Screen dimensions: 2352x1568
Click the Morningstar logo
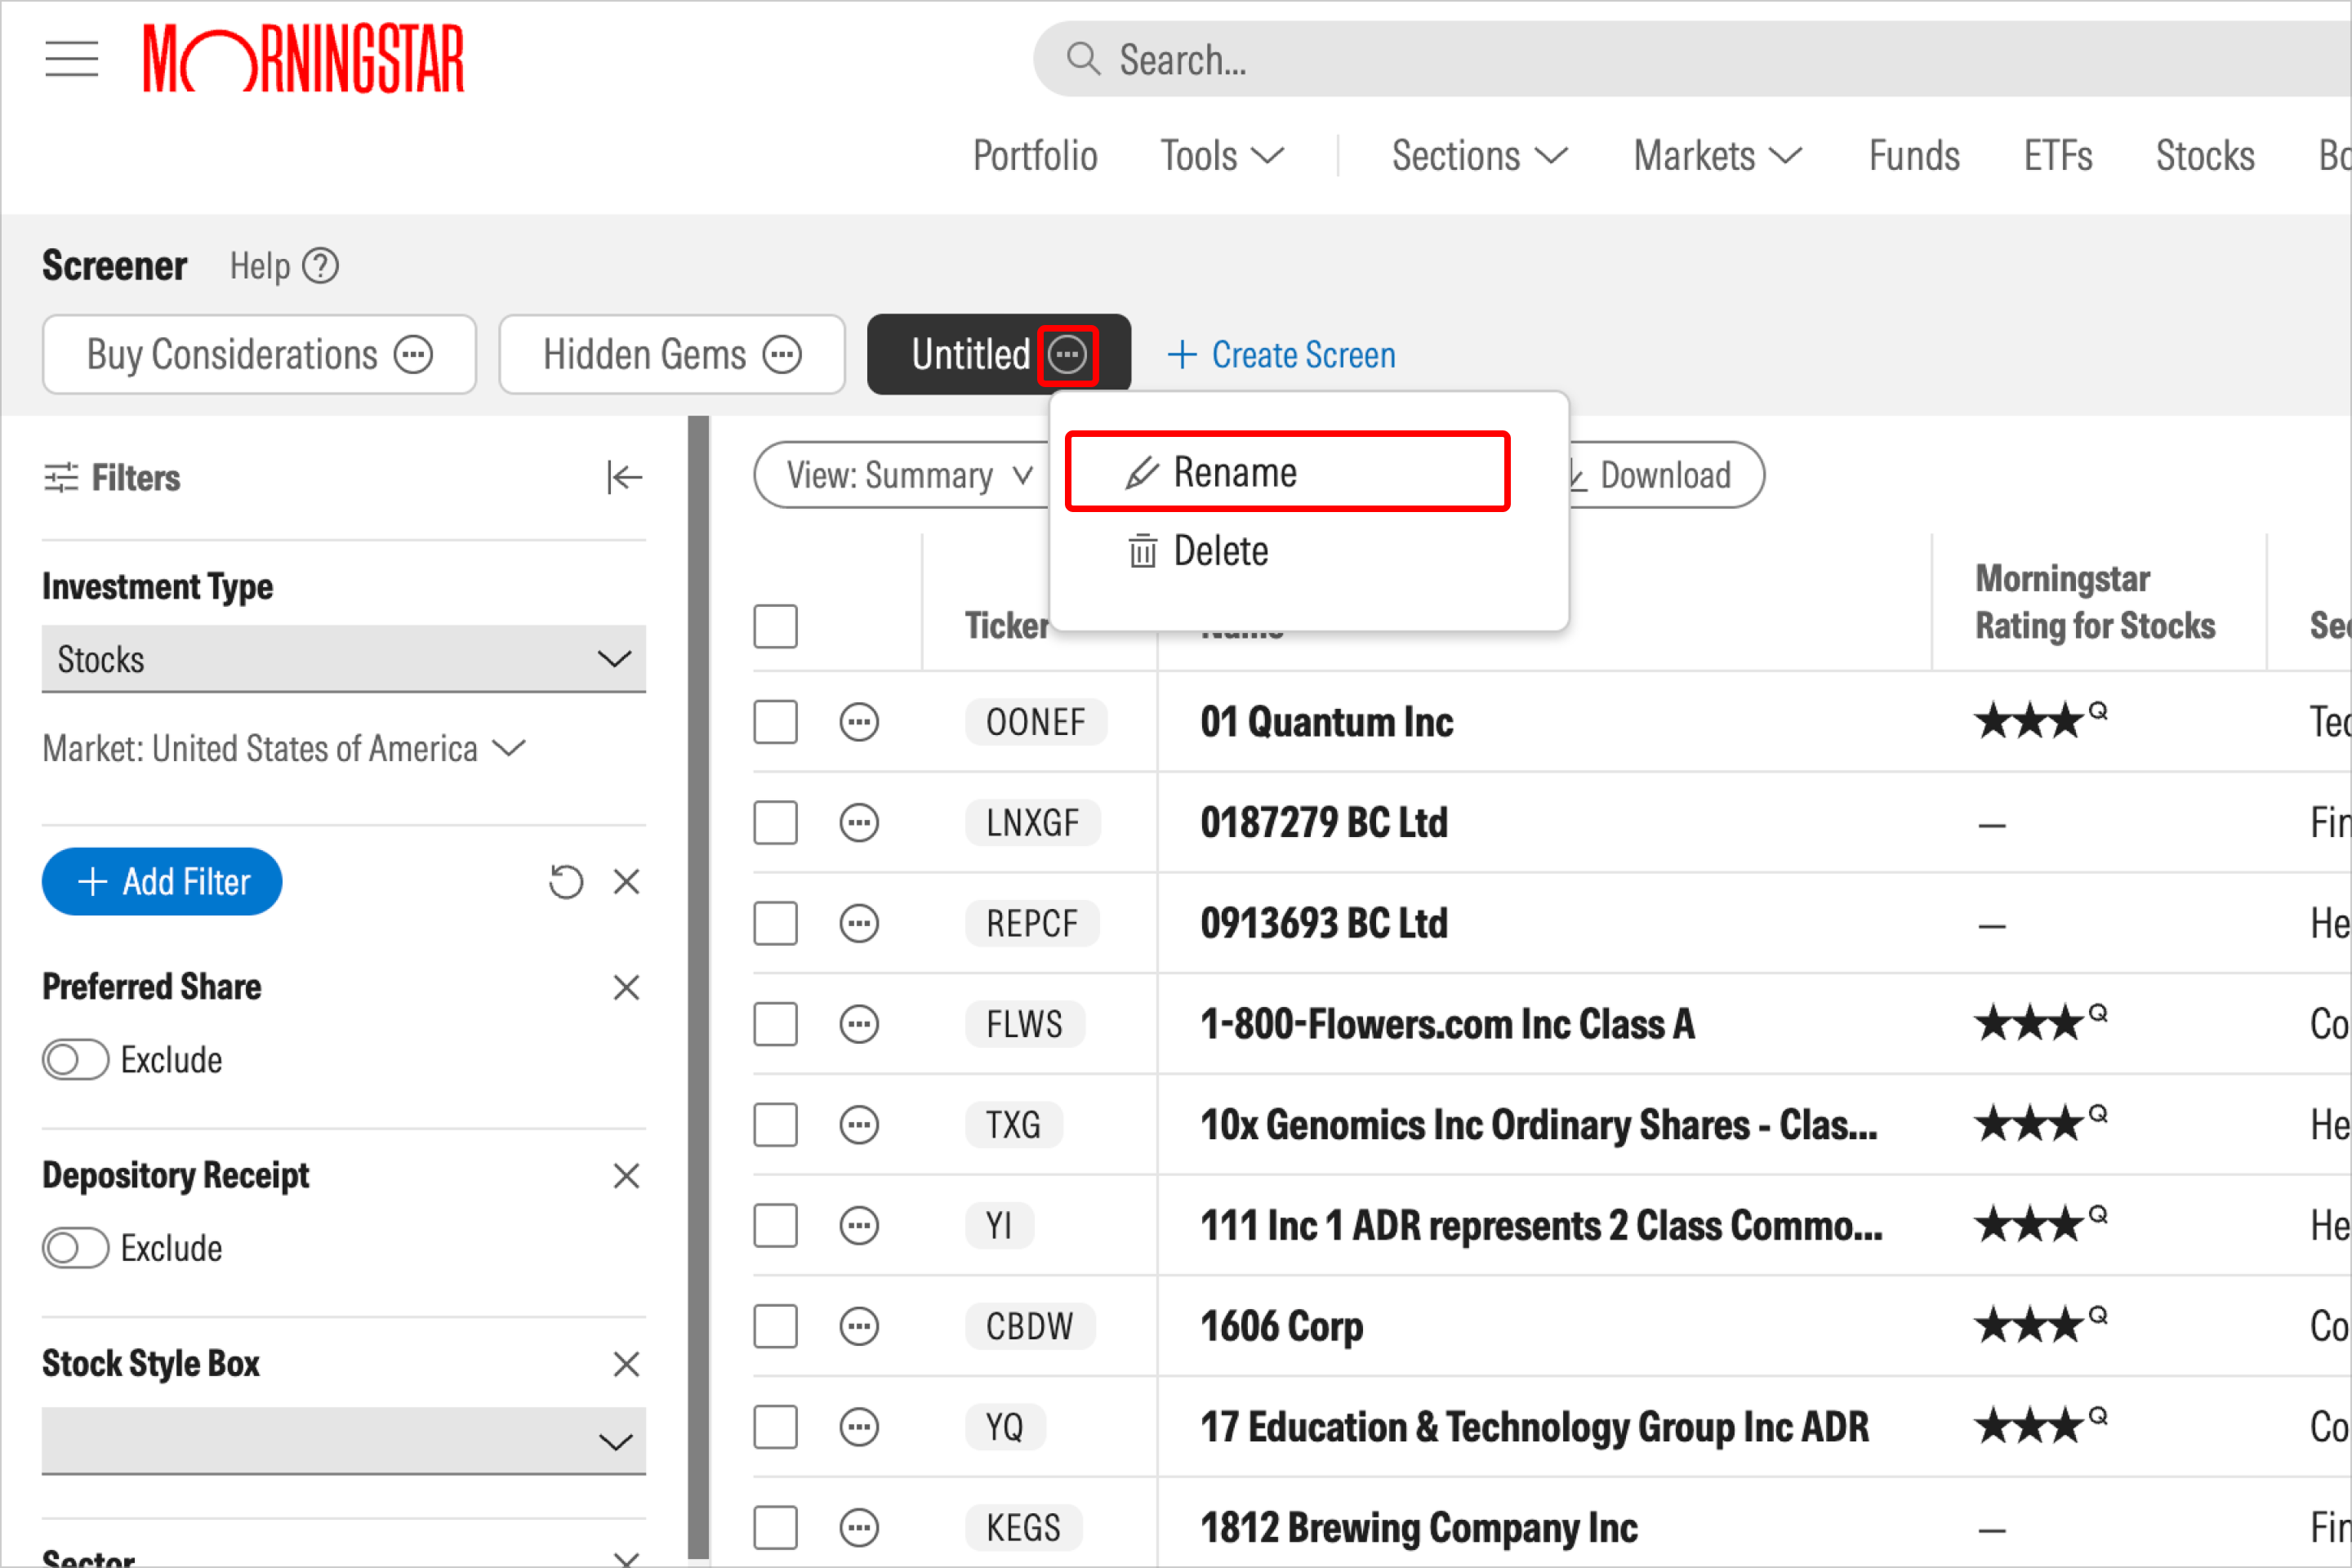click(303, 58)
